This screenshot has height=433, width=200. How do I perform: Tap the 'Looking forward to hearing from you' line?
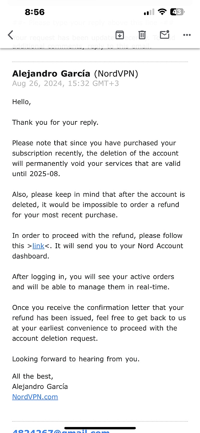pyautogui.click(x=76, y=359)
